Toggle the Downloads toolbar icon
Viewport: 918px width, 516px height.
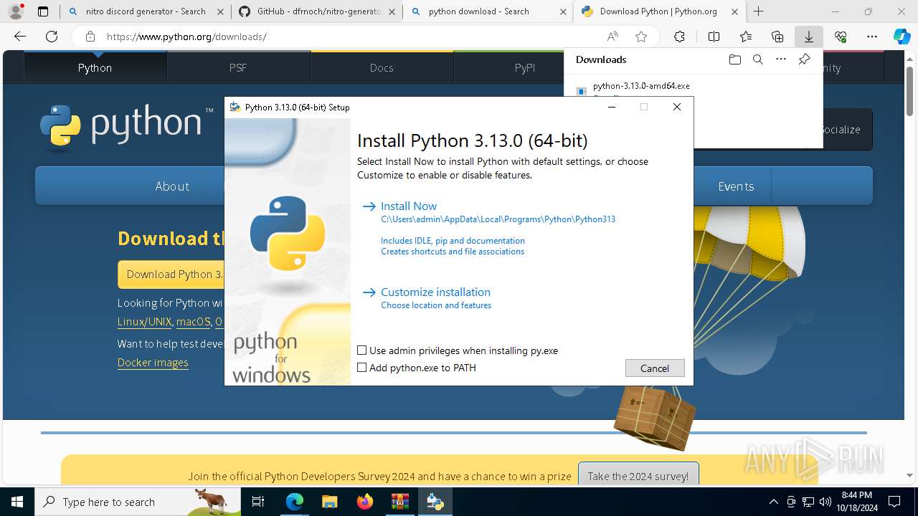pyautogui.click(x=808, y=37)
